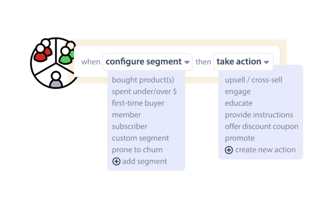Select first-time buyer option

tap(138, 103)
